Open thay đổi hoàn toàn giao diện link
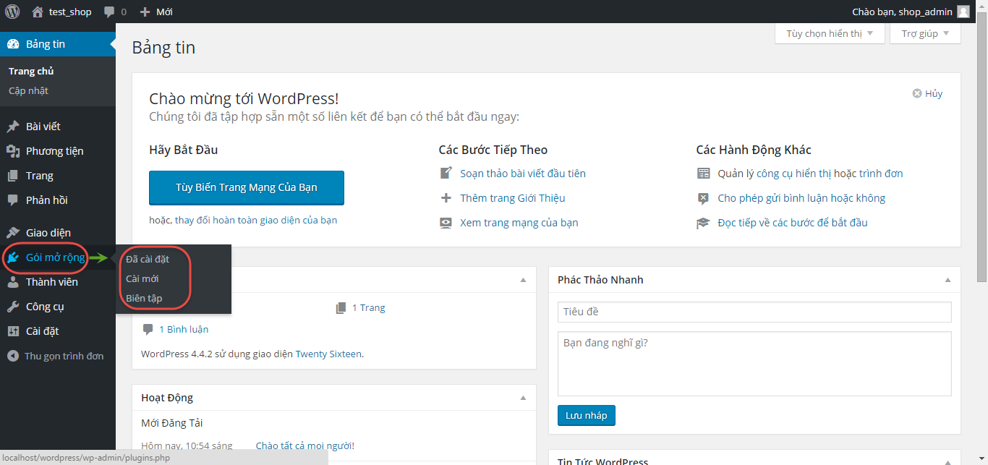This screenshot has width=988, height=465. point(256,220)
